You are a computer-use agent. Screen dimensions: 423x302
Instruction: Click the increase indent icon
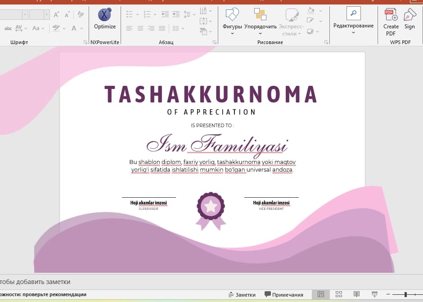[176, 14]
